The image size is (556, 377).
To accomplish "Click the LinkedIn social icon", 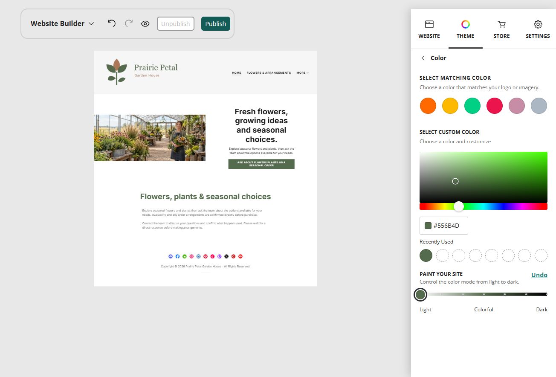I will click(198, 256).
